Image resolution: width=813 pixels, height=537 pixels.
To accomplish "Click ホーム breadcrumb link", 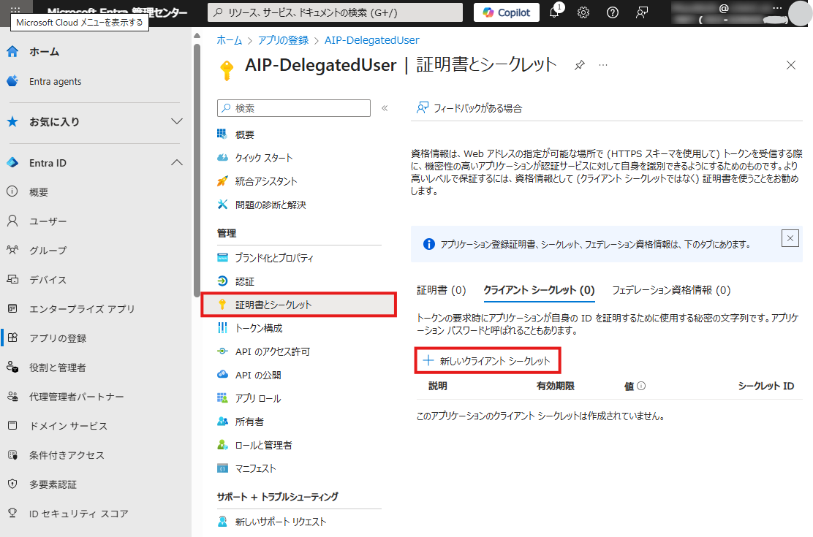I will click(229, 40).
